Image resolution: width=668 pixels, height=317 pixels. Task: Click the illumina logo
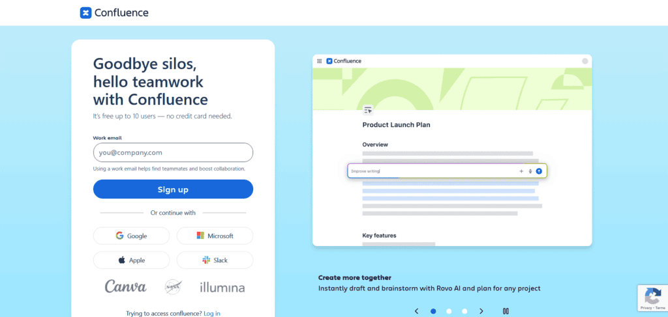pyautogui.click(x=222, y=288)
